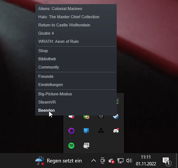Click the three black dots tray icon
The image size is (178, 168).
click(101, 131)
